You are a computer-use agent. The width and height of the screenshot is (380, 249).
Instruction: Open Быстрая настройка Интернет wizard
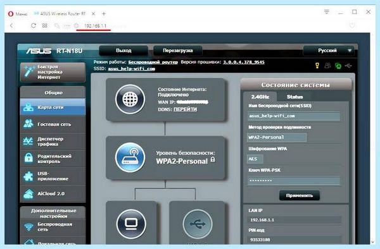click(53, 72)
